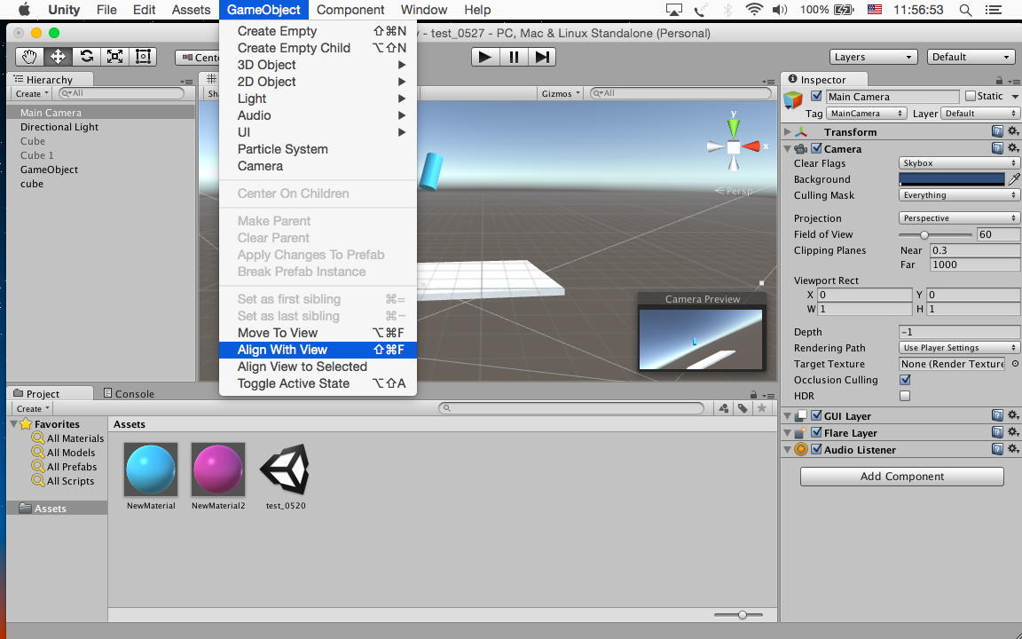Open macOS Spotlight search icon
1022x639 pixels.
966,10
